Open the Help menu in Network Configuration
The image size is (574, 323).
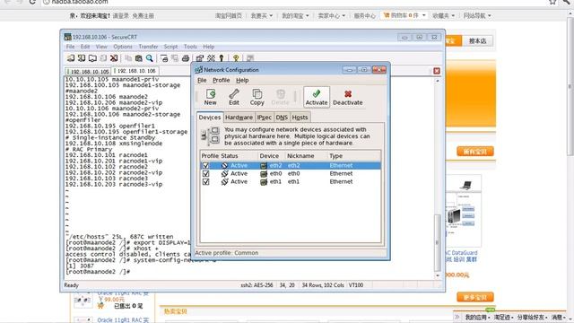(x=242, y=80)
